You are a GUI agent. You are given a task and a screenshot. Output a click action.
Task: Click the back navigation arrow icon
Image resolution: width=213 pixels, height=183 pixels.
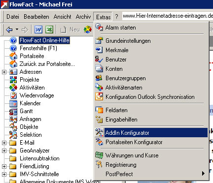[x=9, y=30]
